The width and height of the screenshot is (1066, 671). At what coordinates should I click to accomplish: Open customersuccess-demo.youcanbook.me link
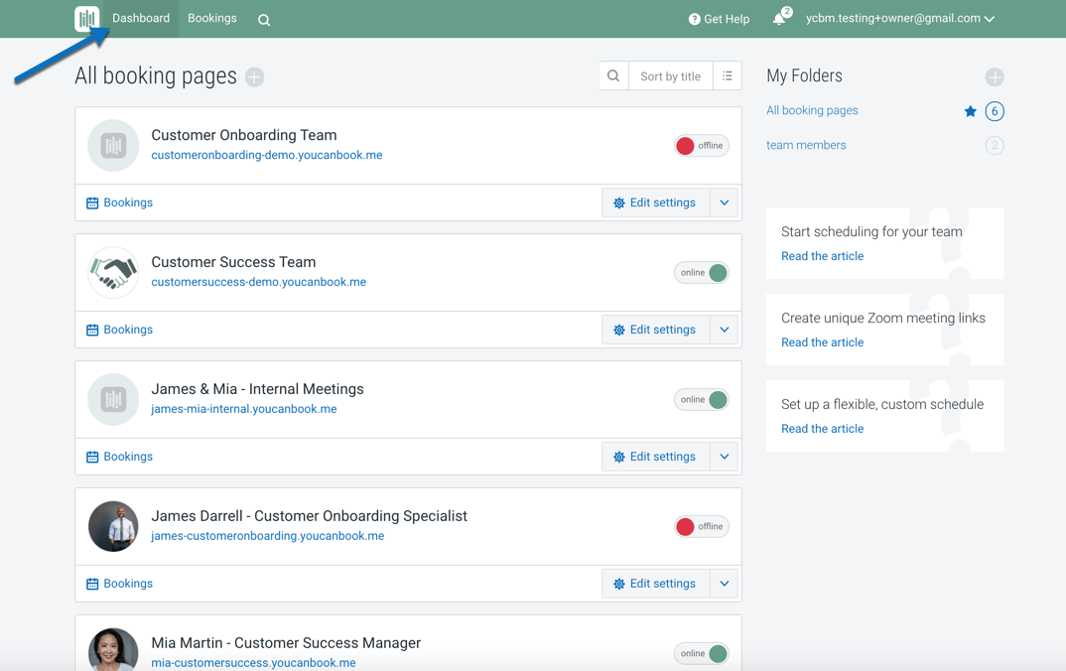click(258, 282)
